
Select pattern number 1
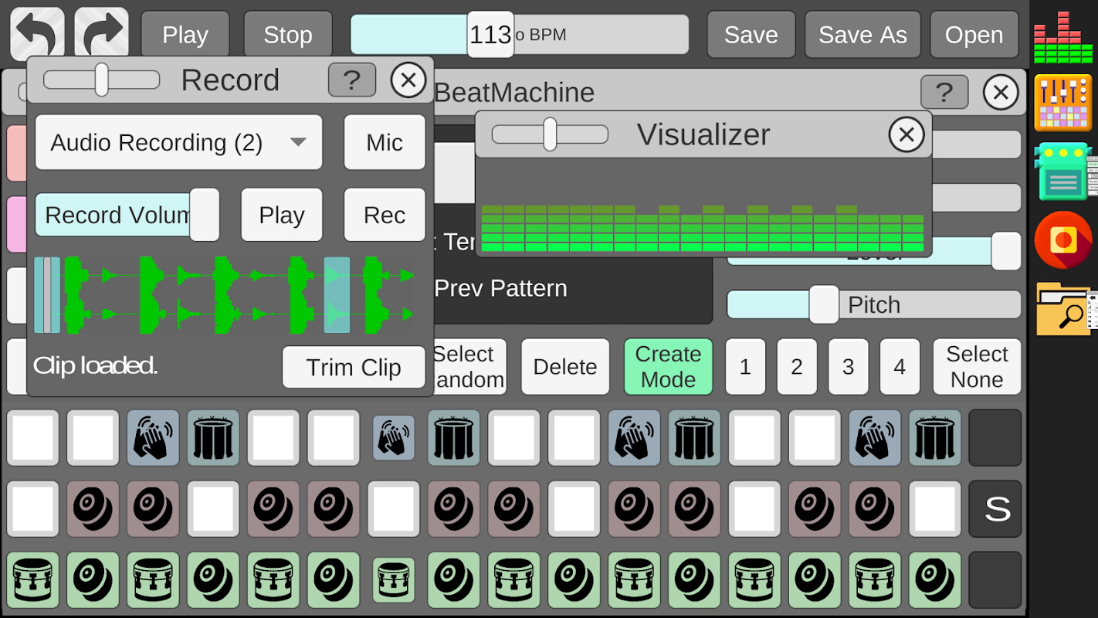coord(745,367)
